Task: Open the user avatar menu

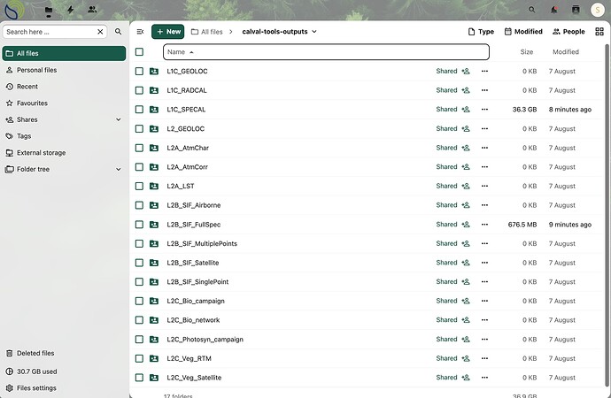Action: [598, 10]
